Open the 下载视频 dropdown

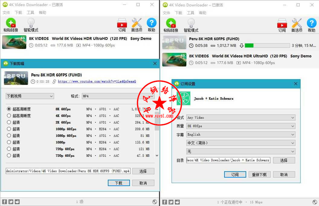coord(30,96)
